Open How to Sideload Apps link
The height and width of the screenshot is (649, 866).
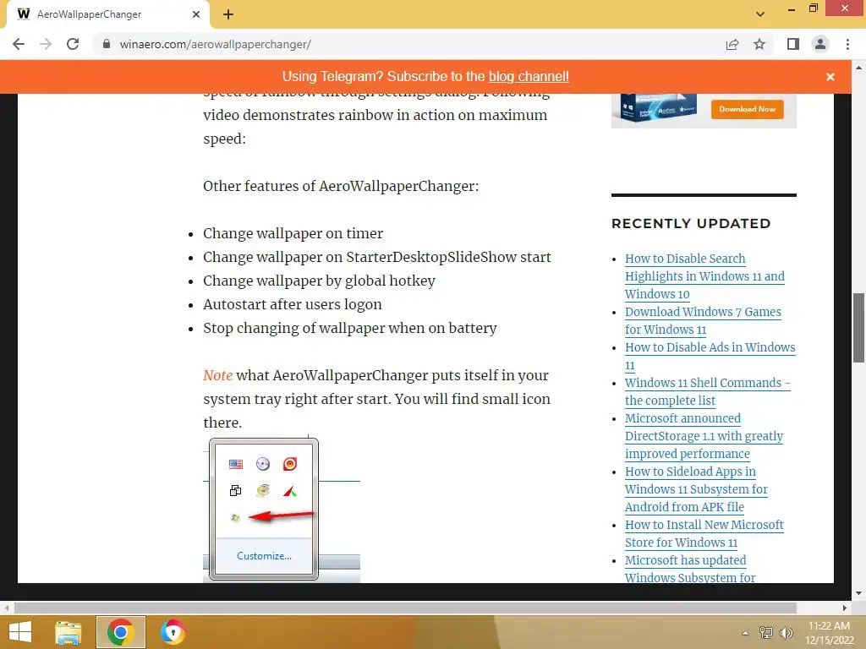pos(697,489)
